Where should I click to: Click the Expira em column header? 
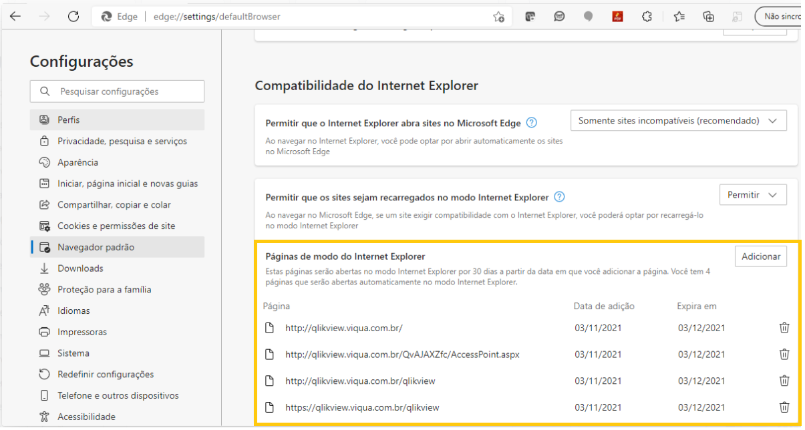coord(697,306)
